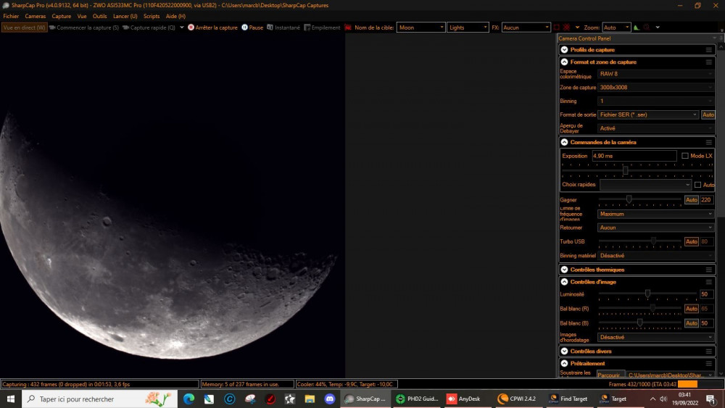Click the Exposition 4,90 ms input field
Viewport: 725px width, 408px height.
(x=634, y=156)
